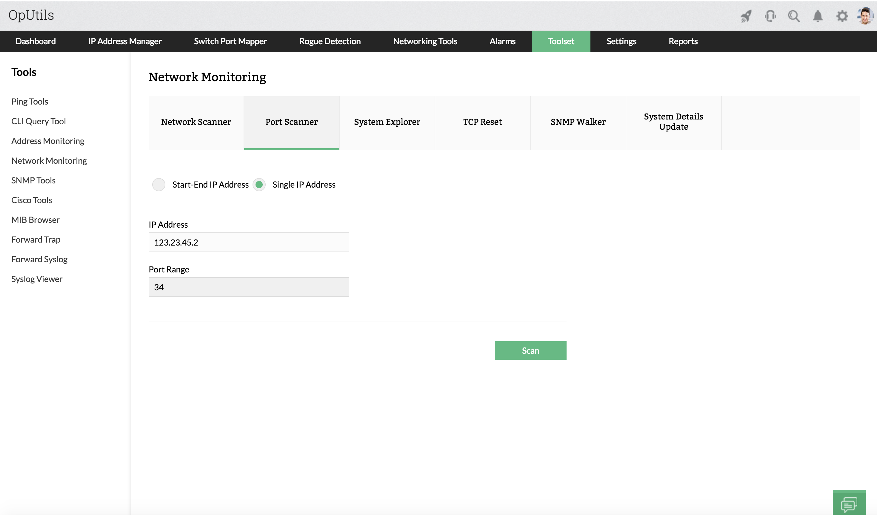Select Single IP Address radio button
The image size is (877, 515).
click(x=259, y=185)
